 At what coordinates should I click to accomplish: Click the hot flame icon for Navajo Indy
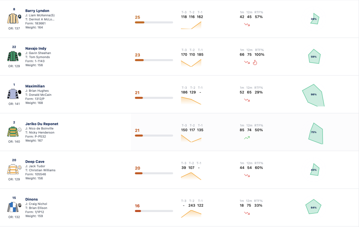tap(255, 62)
